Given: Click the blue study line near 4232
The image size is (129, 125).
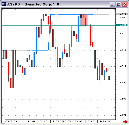Looking at the screenshot, I should (x=72, y=14).
